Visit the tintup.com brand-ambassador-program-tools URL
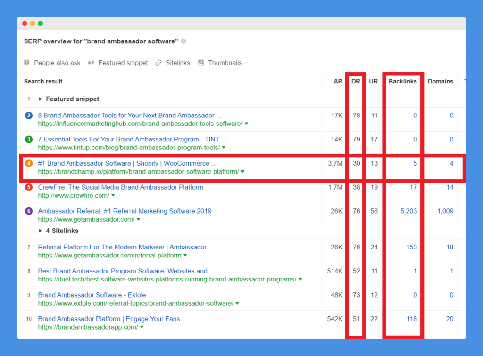The image size is (483, 356). click(x=129, y=148)
